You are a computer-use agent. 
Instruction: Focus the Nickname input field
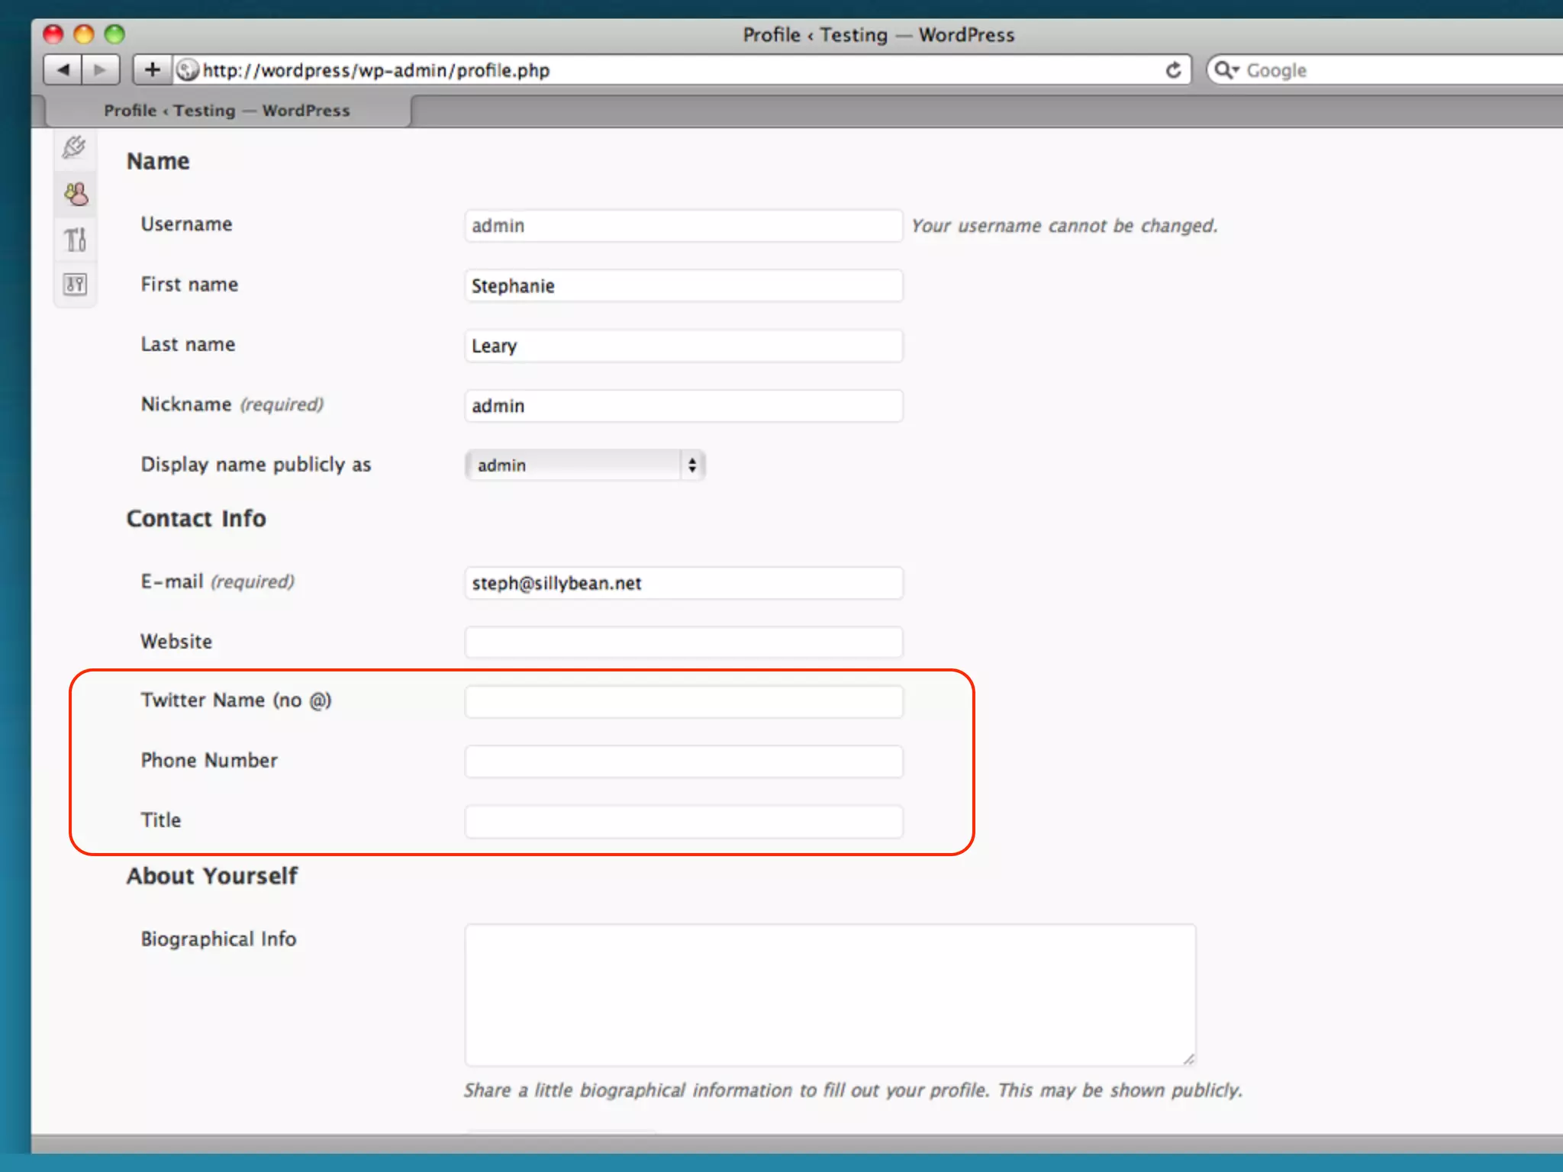coord(683,406)
